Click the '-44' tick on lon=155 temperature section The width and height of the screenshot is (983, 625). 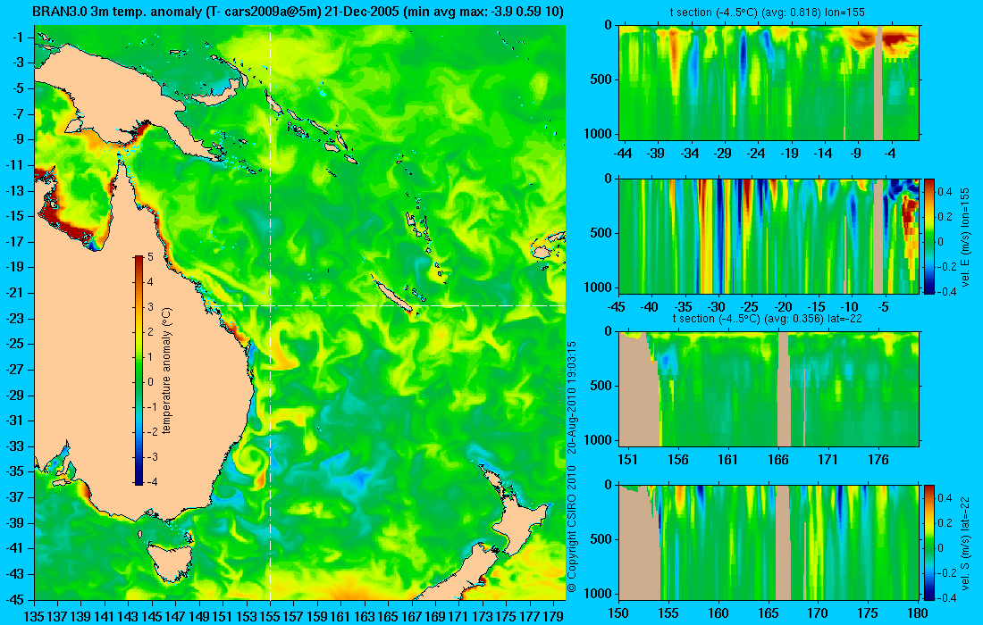click(x=623, y=154)
